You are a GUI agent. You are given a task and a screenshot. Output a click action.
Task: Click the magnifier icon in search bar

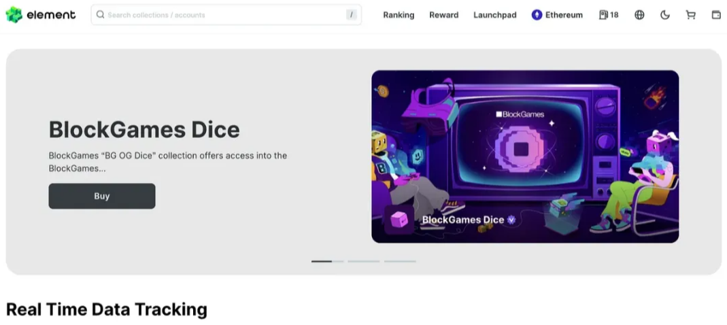[101, 15]
